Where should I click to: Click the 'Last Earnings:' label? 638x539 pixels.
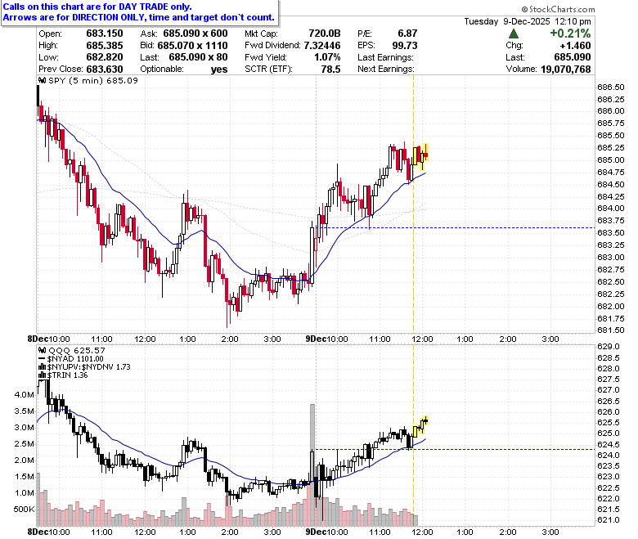tap(386, 57)
